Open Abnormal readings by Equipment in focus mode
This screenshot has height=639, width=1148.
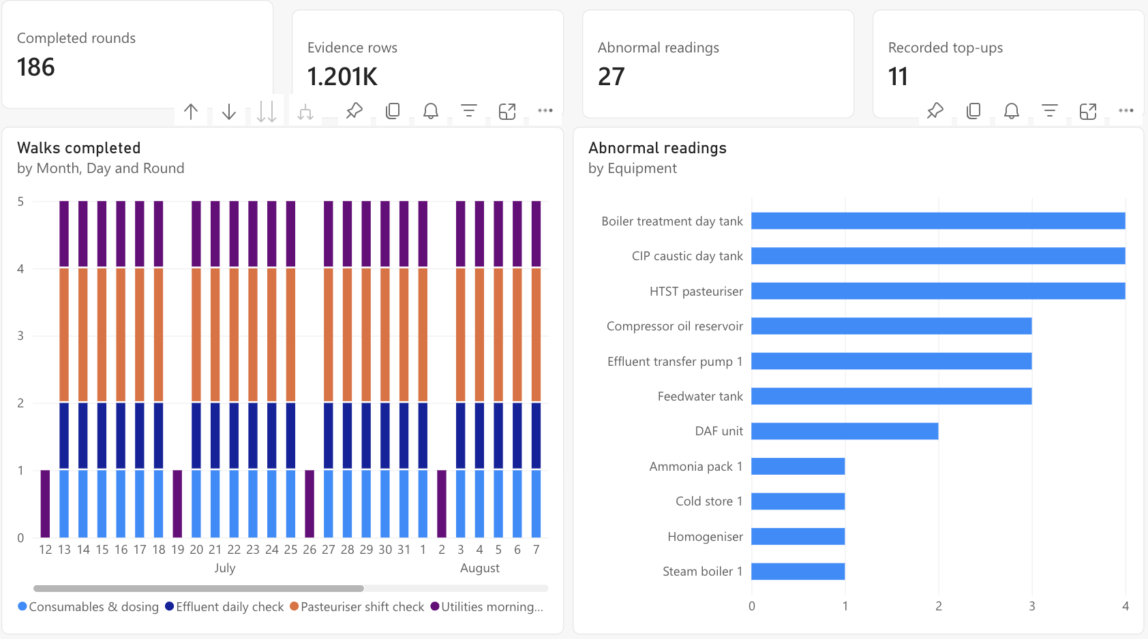point(1088,111)
